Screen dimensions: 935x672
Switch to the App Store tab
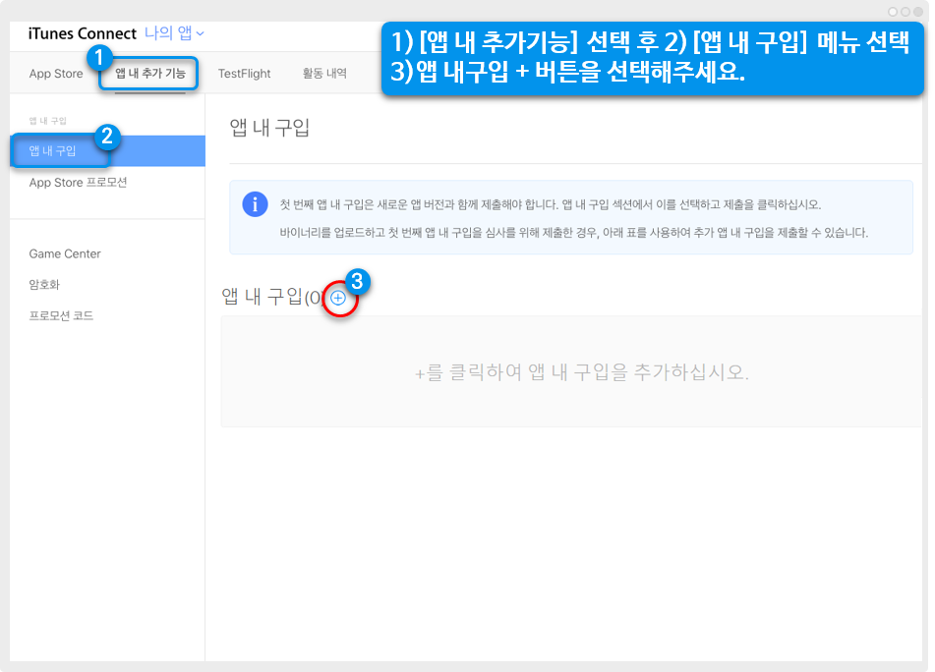(x=56, y=74)
